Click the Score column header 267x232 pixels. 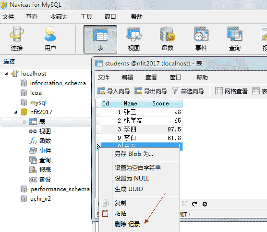coord(167,103)
